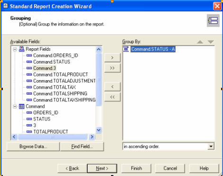Click the Grouping section icon at top right
The height and width of the screenshot is (176, 223).
click(213, 20)
